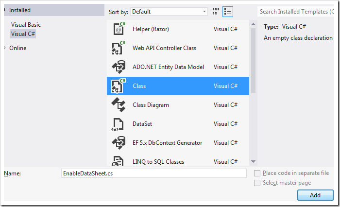Image resolution: width=340 pixels, height=207 pixels.
Task: Select LINQ to SQL Classes name
Action: tap(158, 162)
